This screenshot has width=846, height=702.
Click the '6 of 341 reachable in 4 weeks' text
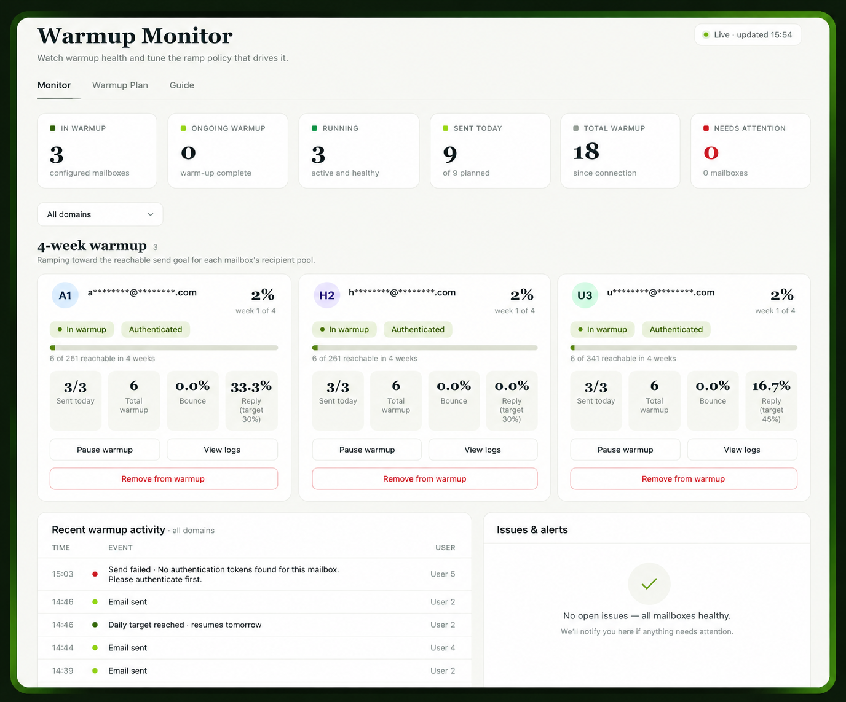tap(623, 359)
